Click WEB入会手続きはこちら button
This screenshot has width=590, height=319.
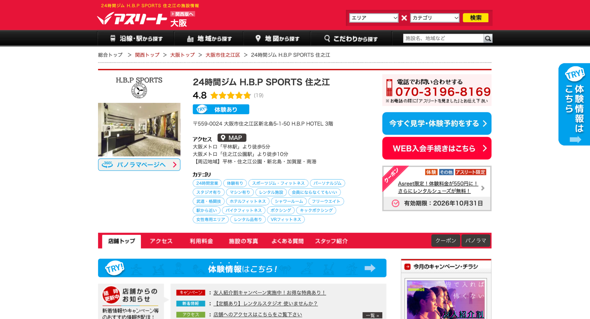(437, 148)
